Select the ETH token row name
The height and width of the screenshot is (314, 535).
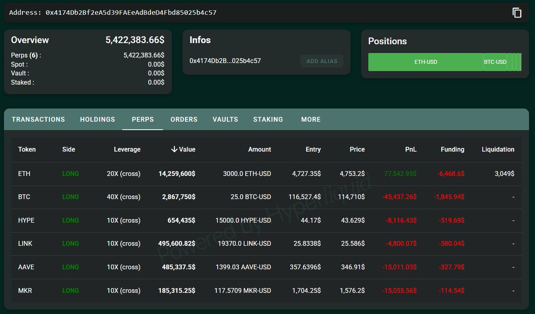[x=24, y=174]
